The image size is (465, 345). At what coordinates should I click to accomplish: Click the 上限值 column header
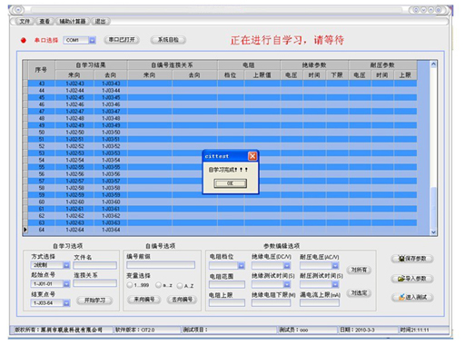[x=262, y=75]
